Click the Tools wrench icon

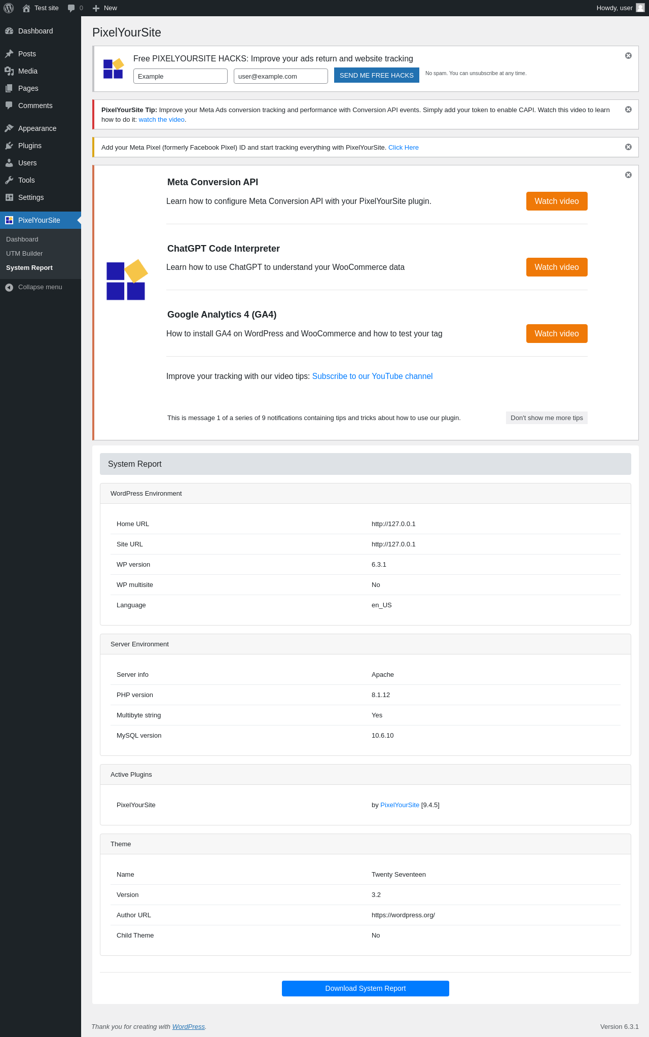click(9, 180)
